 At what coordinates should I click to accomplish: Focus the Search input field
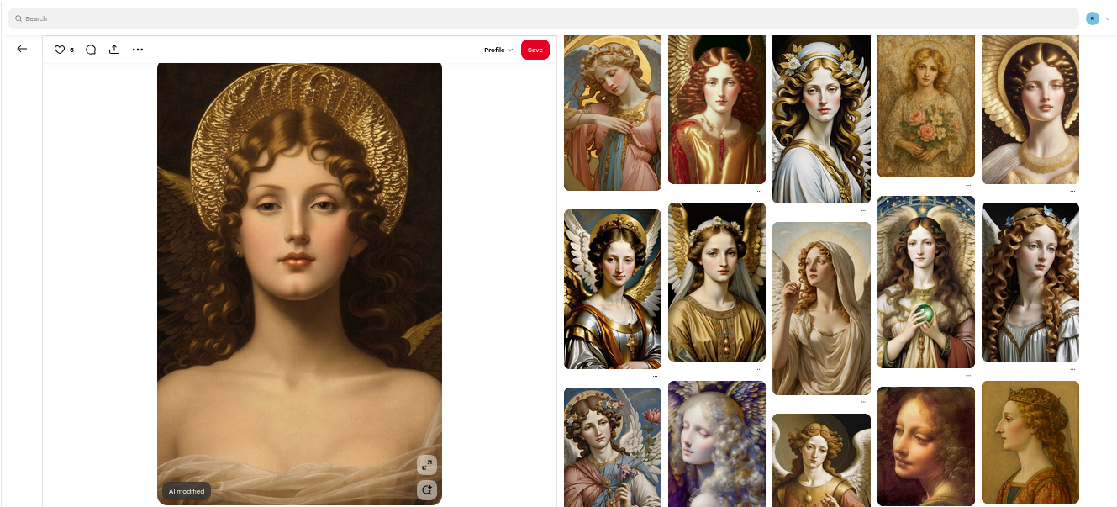tap(544, 18)
